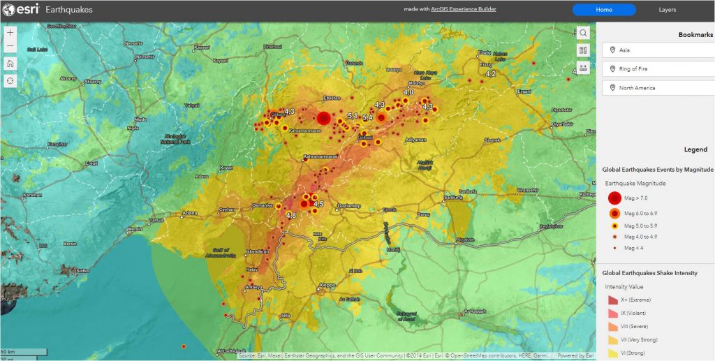Click the VI (Strong) yellow swatch
The image size is (715, 361).
pyautogui.click(x=613, y=353)
